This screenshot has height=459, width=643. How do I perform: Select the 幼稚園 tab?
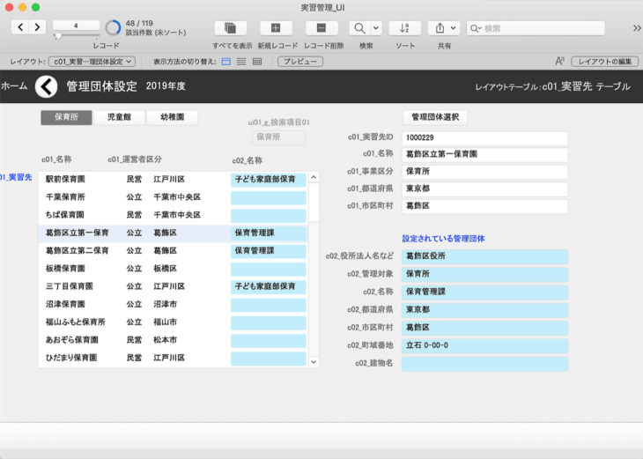[172, 116]
